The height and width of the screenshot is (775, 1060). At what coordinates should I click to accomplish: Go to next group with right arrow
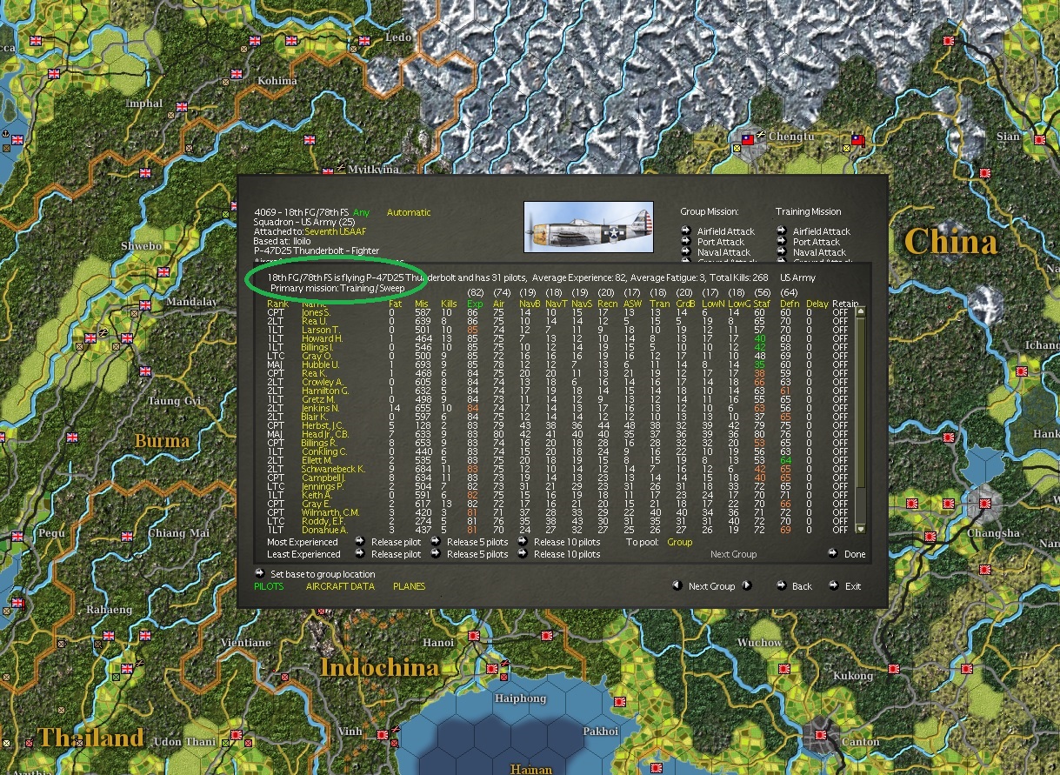(x=746, y=586)
